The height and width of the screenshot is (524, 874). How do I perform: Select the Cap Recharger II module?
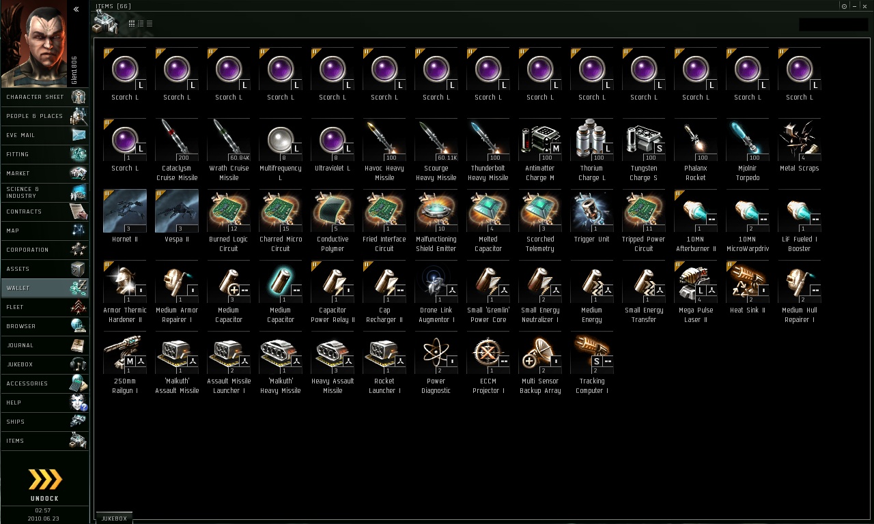point(384,292)
